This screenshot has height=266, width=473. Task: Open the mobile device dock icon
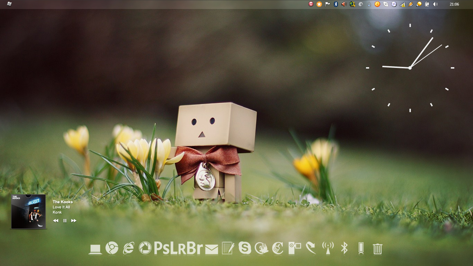[361, 248]
